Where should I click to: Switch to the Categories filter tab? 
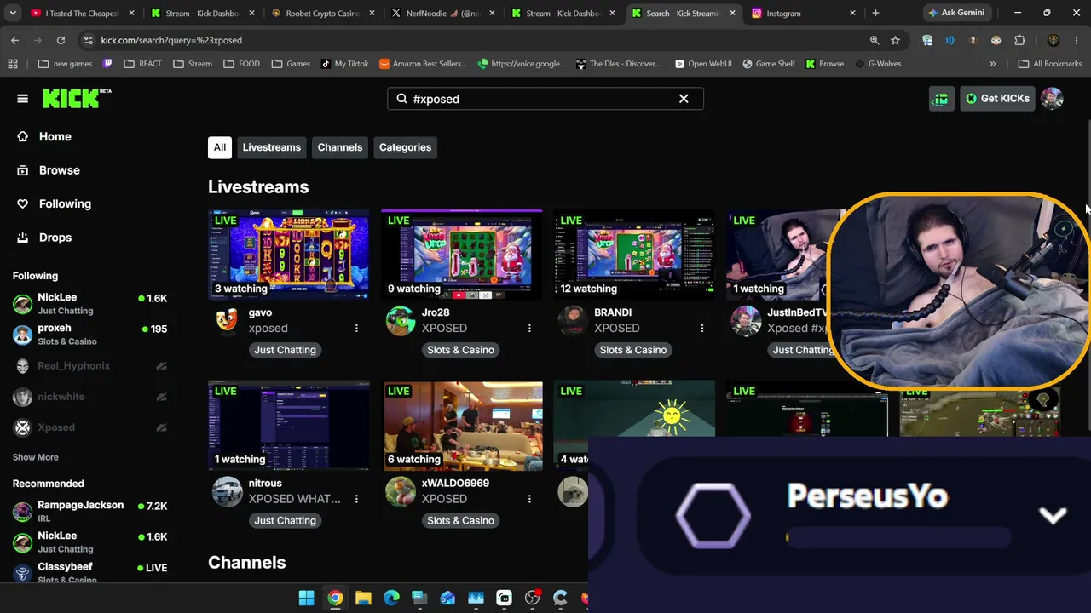(x=405, y=147)
